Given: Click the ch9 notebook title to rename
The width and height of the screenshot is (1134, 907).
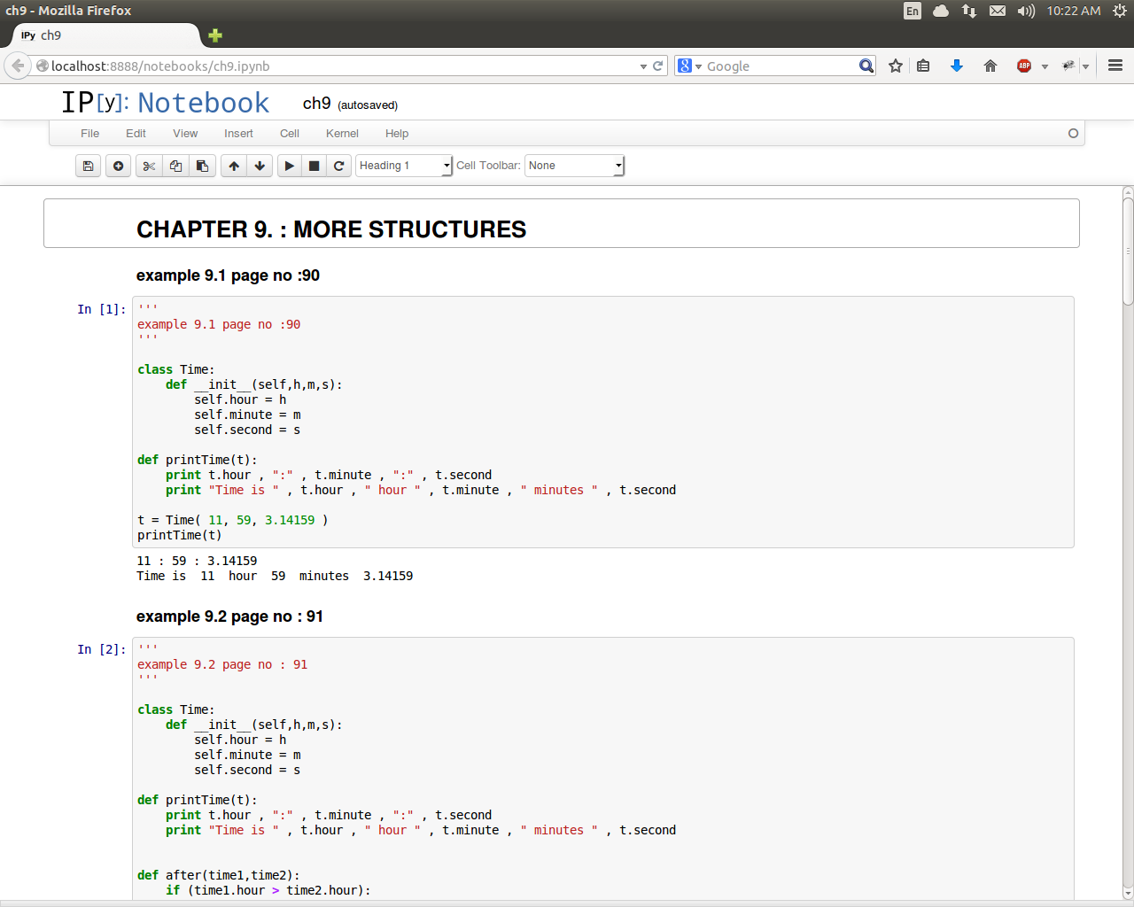Looking at the screenshot, I should (316, 104).
